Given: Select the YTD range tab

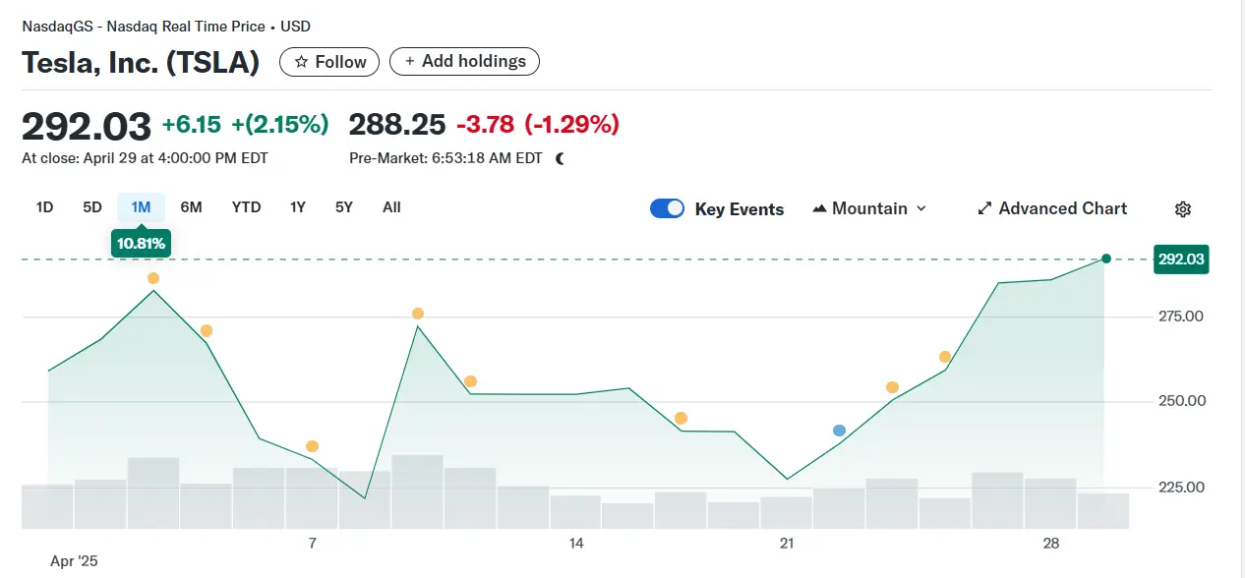Looking at the screenshot, I should [246, 207].
